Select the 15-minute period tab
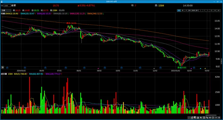This screenshot has height=120, width=223. pyautogui.click(x=212, y=10)
